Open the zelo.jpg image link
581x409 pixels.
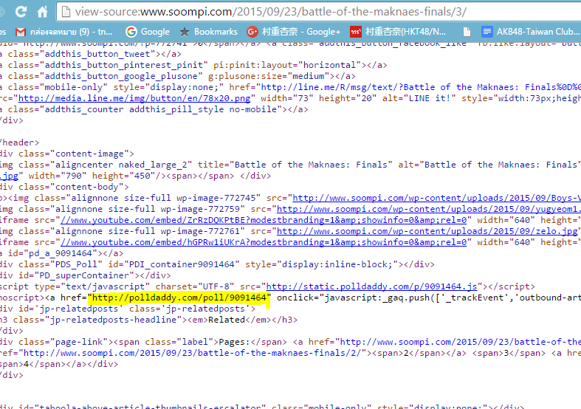[x=427, y=232]
